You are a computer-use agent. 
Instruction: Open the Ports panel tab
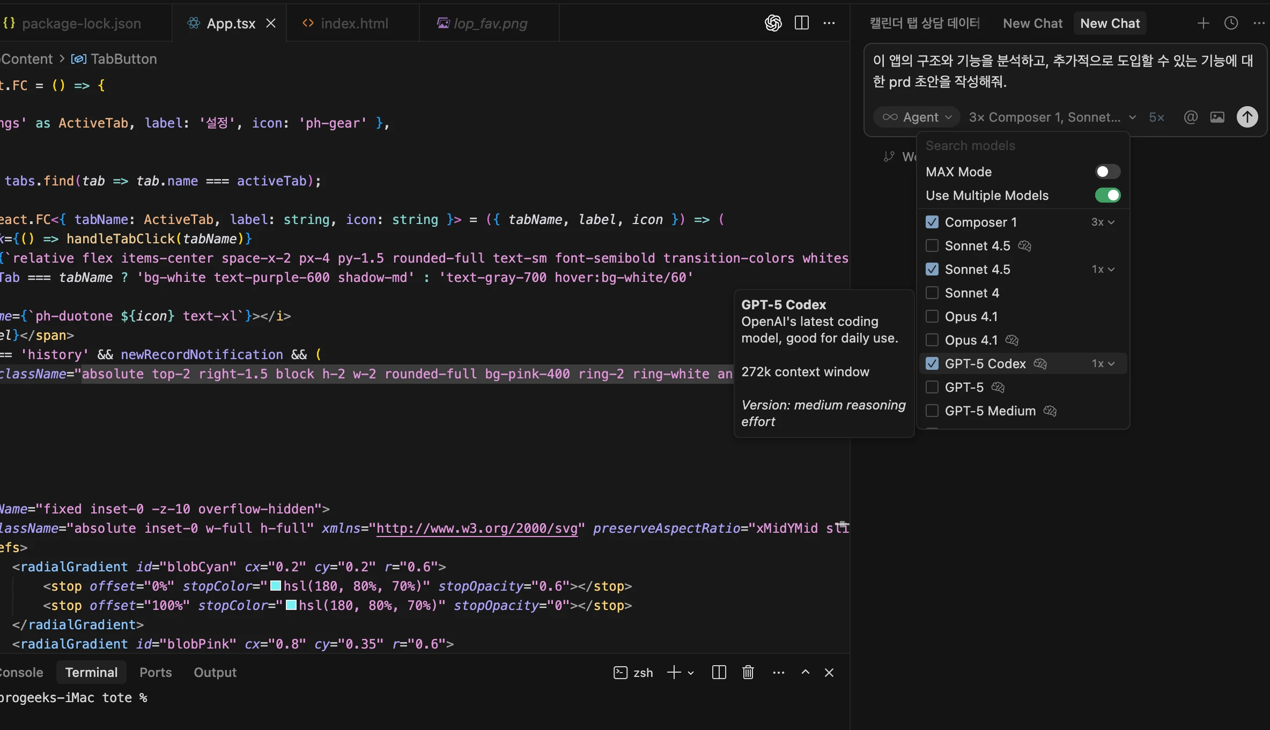point(156,672)
